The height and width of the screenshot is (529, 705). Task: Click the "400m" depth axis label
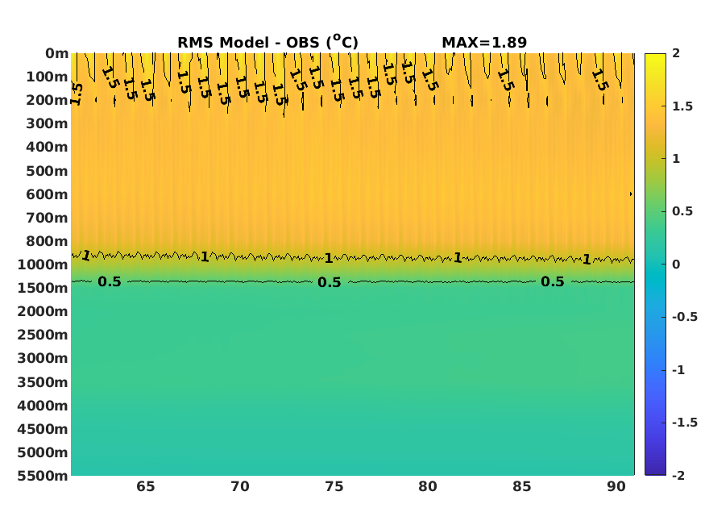(x=47, y=147)
